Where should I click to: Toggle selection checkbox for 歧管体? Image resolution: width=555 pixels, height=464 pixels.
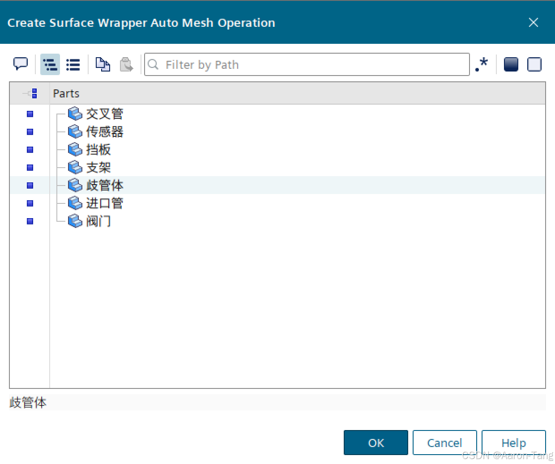tap(30, 186)
